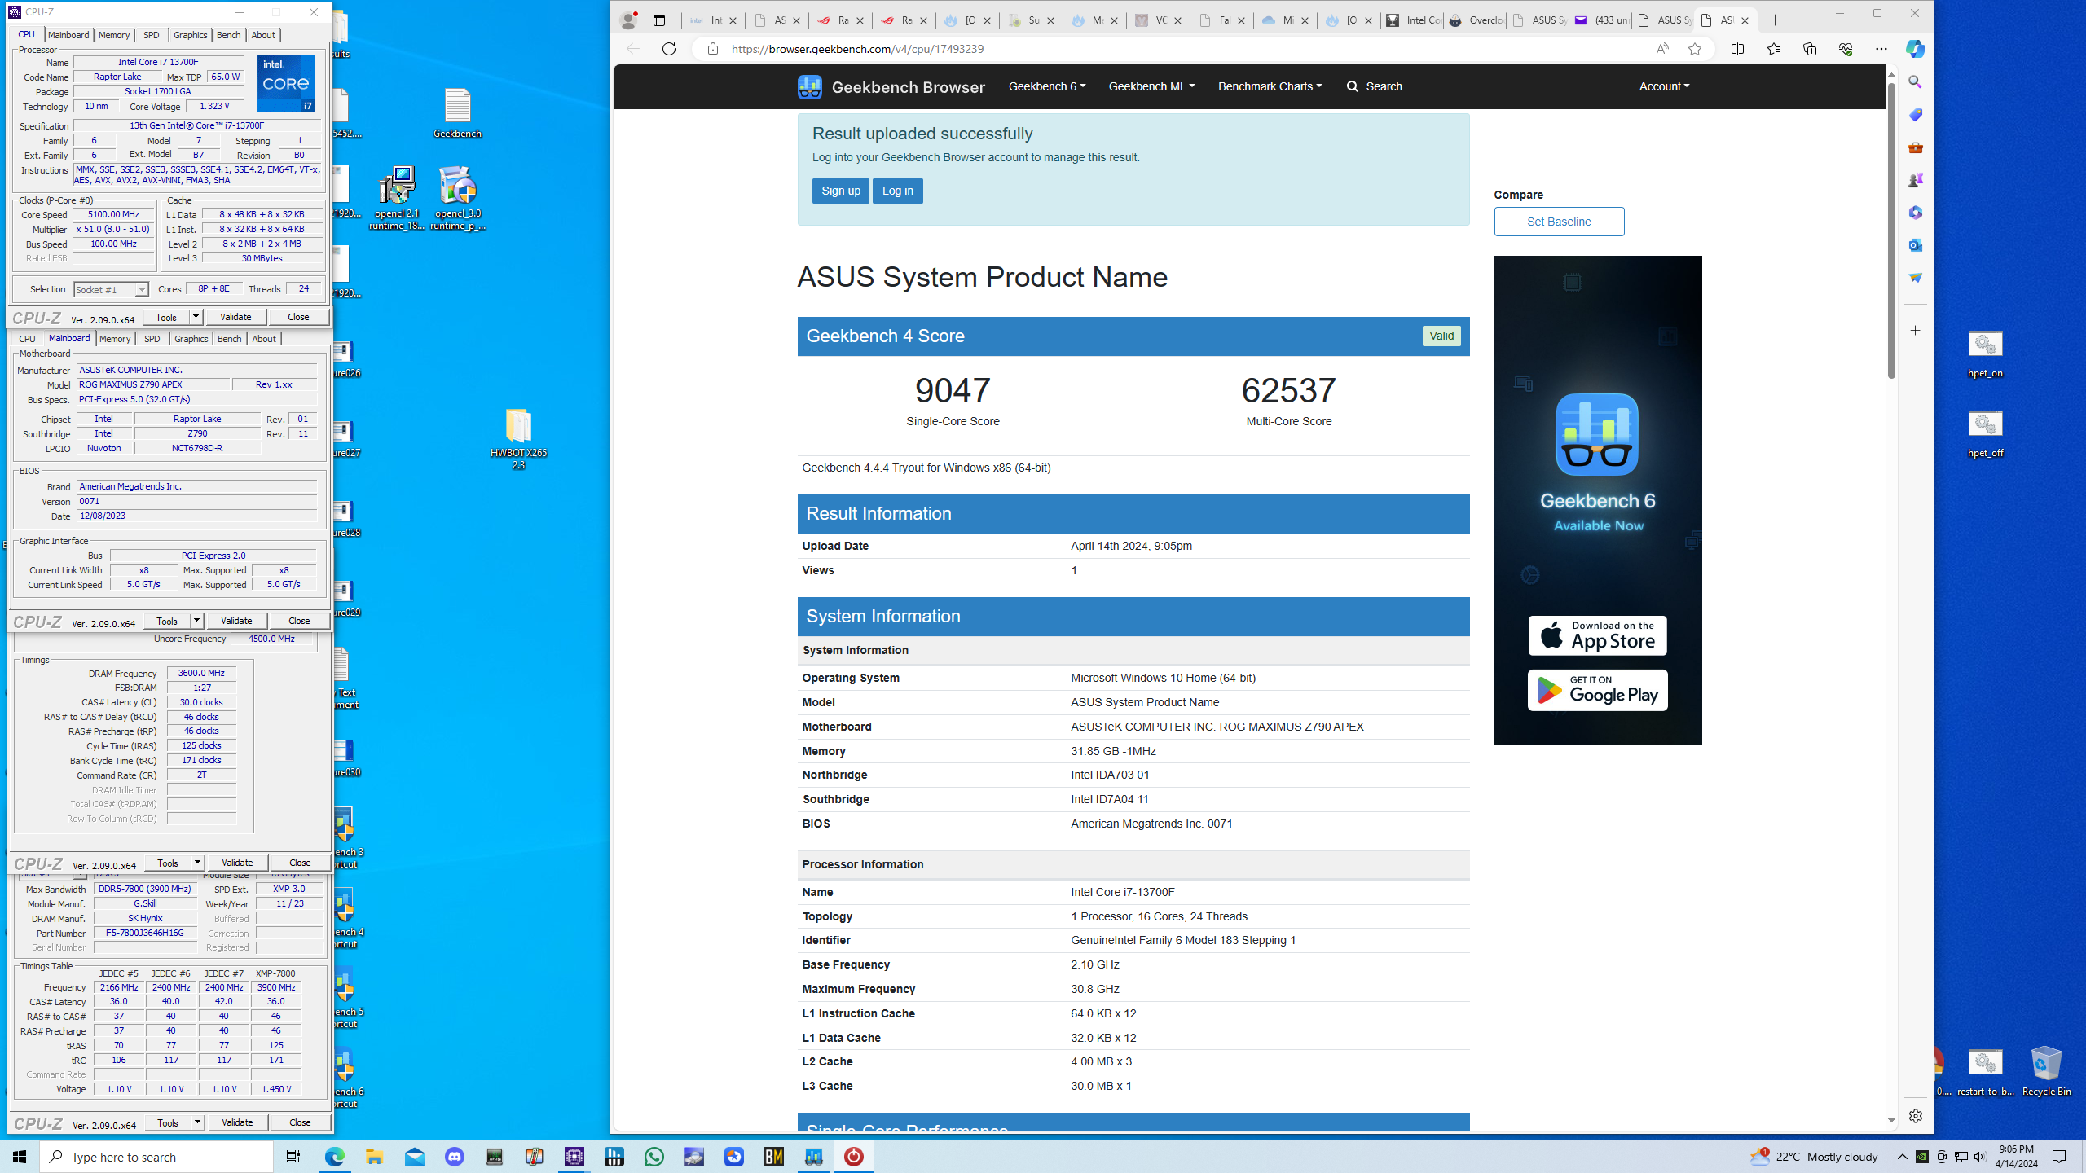Screen dimensions: 2086x1173
Task: Click the Multi-Core Score 62537
Action: (1288, 390)
